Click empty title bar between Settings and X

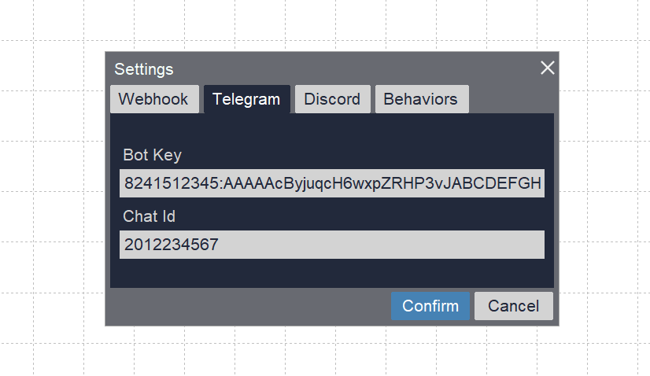click(x=354, y=69)
